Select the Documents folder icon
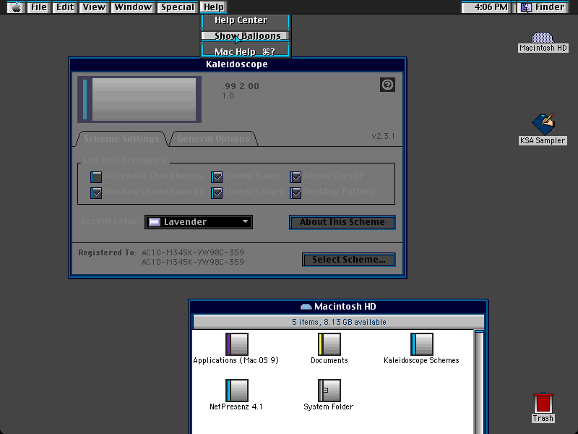Screen dimensions: 578x434 329,344
